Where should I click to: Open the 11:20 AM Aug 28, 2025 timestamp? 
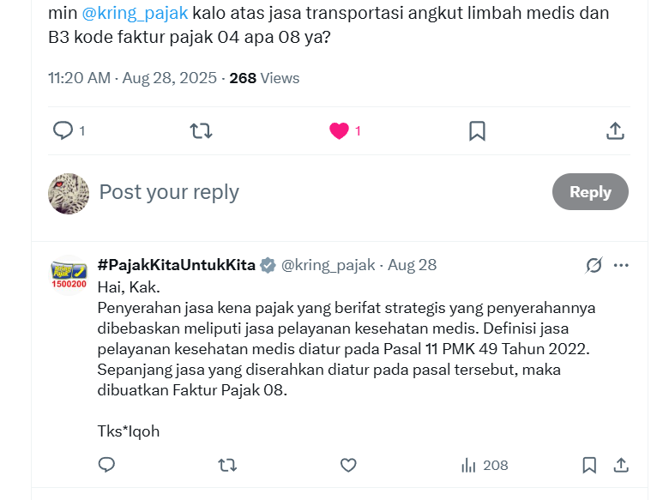[132, 78]
